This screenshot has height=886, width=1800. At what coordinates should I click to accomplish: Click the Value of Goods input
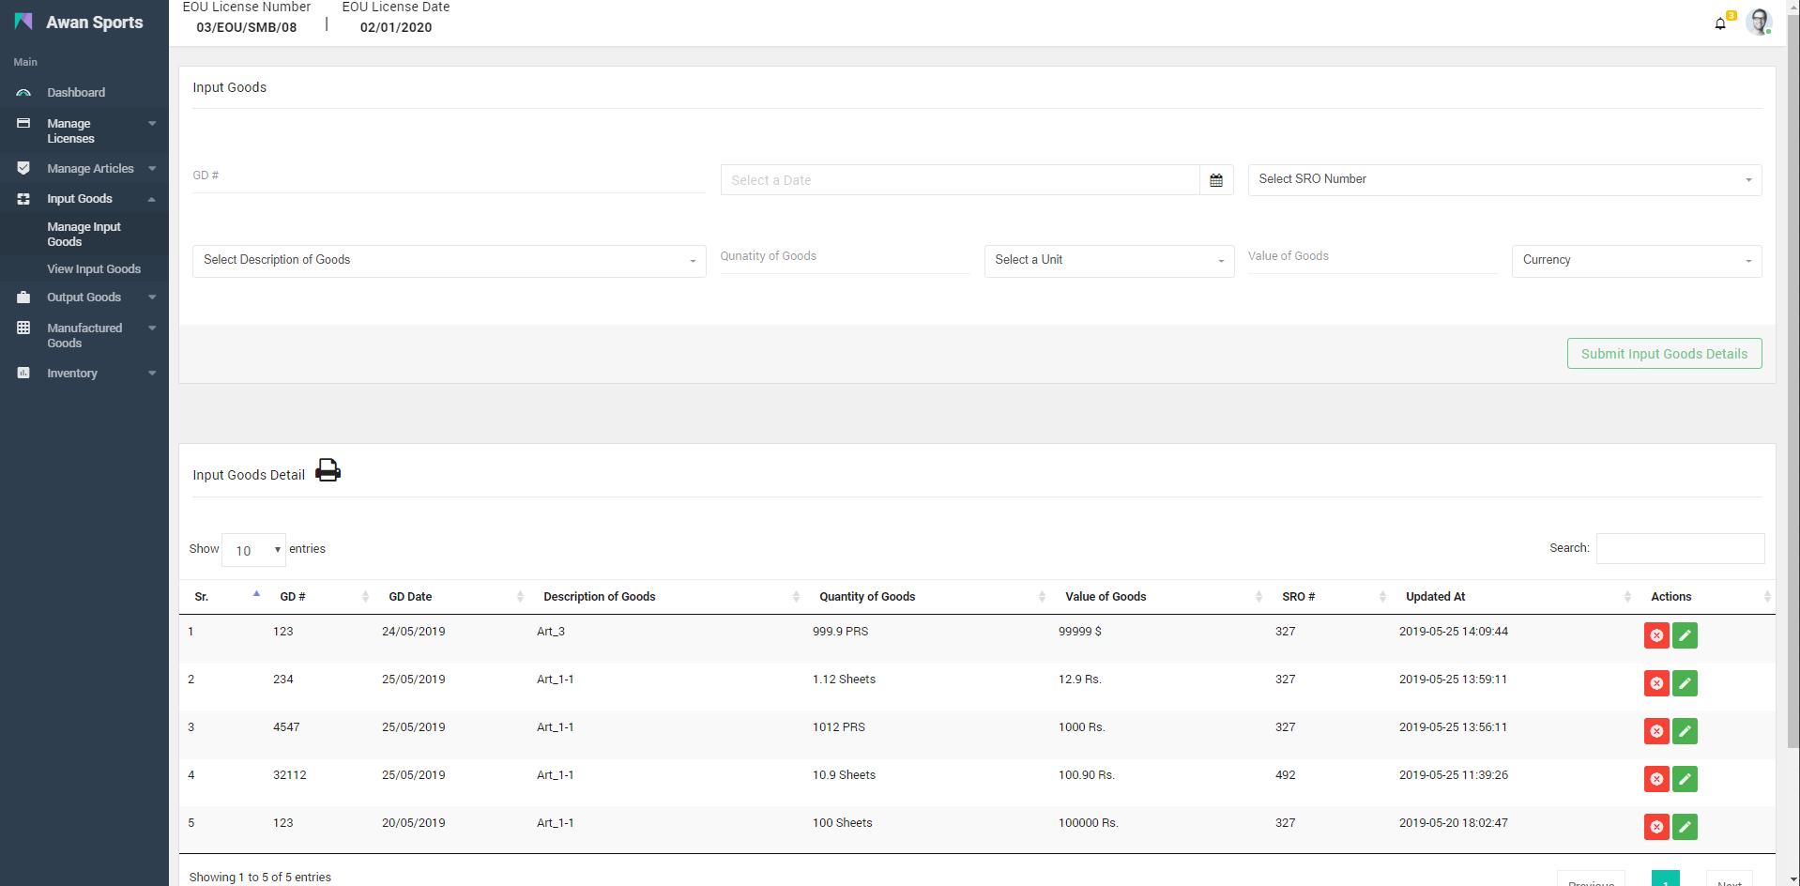1372,257
